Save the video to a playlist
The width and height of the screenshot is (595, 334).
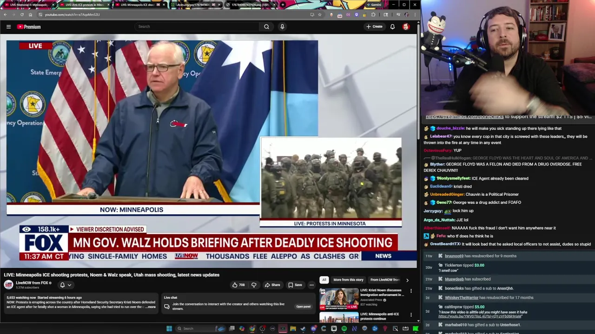point(295,285)
